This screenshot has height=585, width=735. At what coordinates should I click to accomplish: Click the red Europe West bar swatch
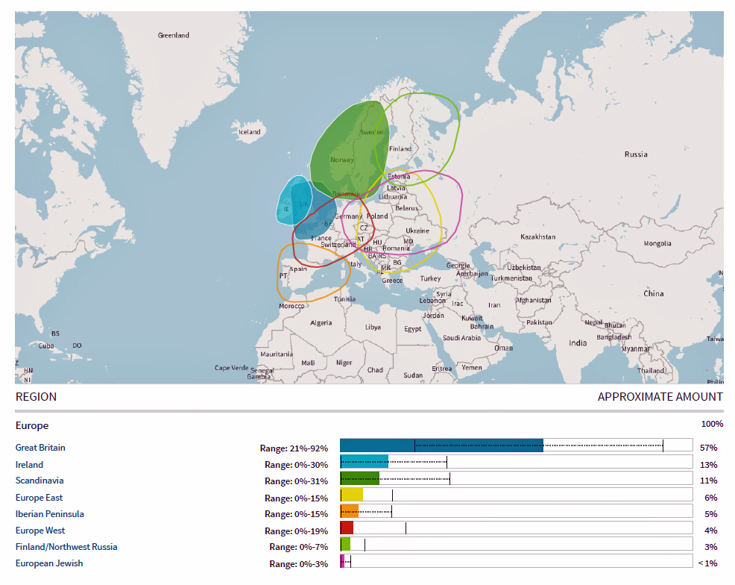(347, 528)
